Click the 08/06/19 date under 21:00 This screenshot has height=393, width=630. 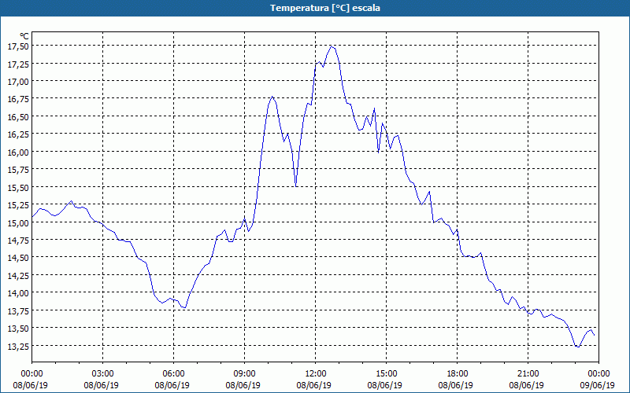tap(526, 385)
